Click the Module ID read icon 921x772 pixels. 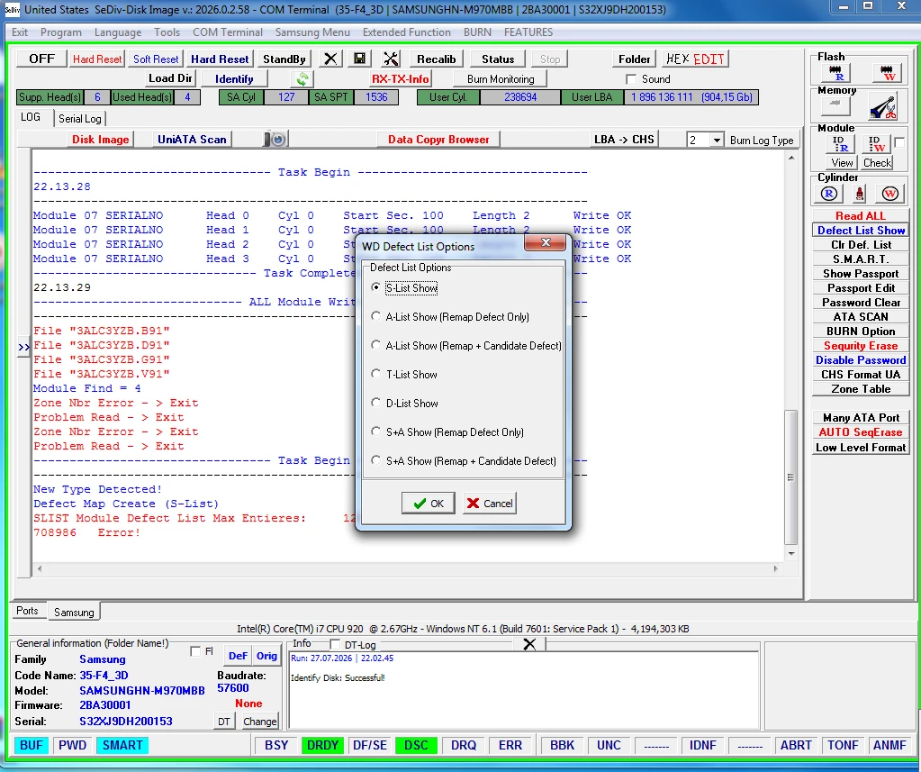coord(840,144)
